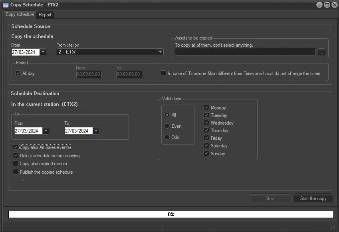The height and width of the screenshot is (232, 339).
Task: Switch to the Report tab
Action: click(x=45, y=15)
